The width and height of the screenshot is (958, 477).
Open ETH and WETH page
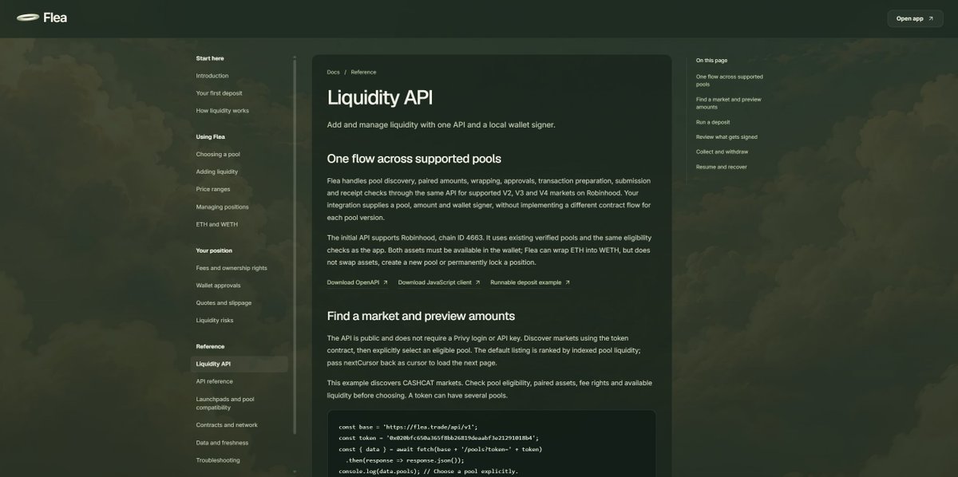coord(217,224)
